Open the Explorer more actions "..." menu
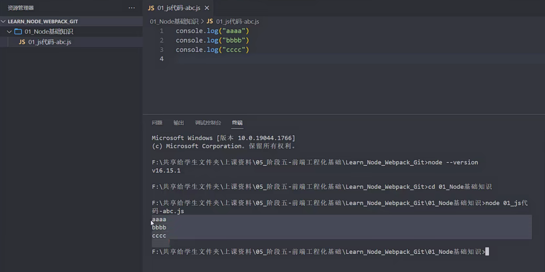This screenshot has height=272, width=545. (x=132, y=7)
